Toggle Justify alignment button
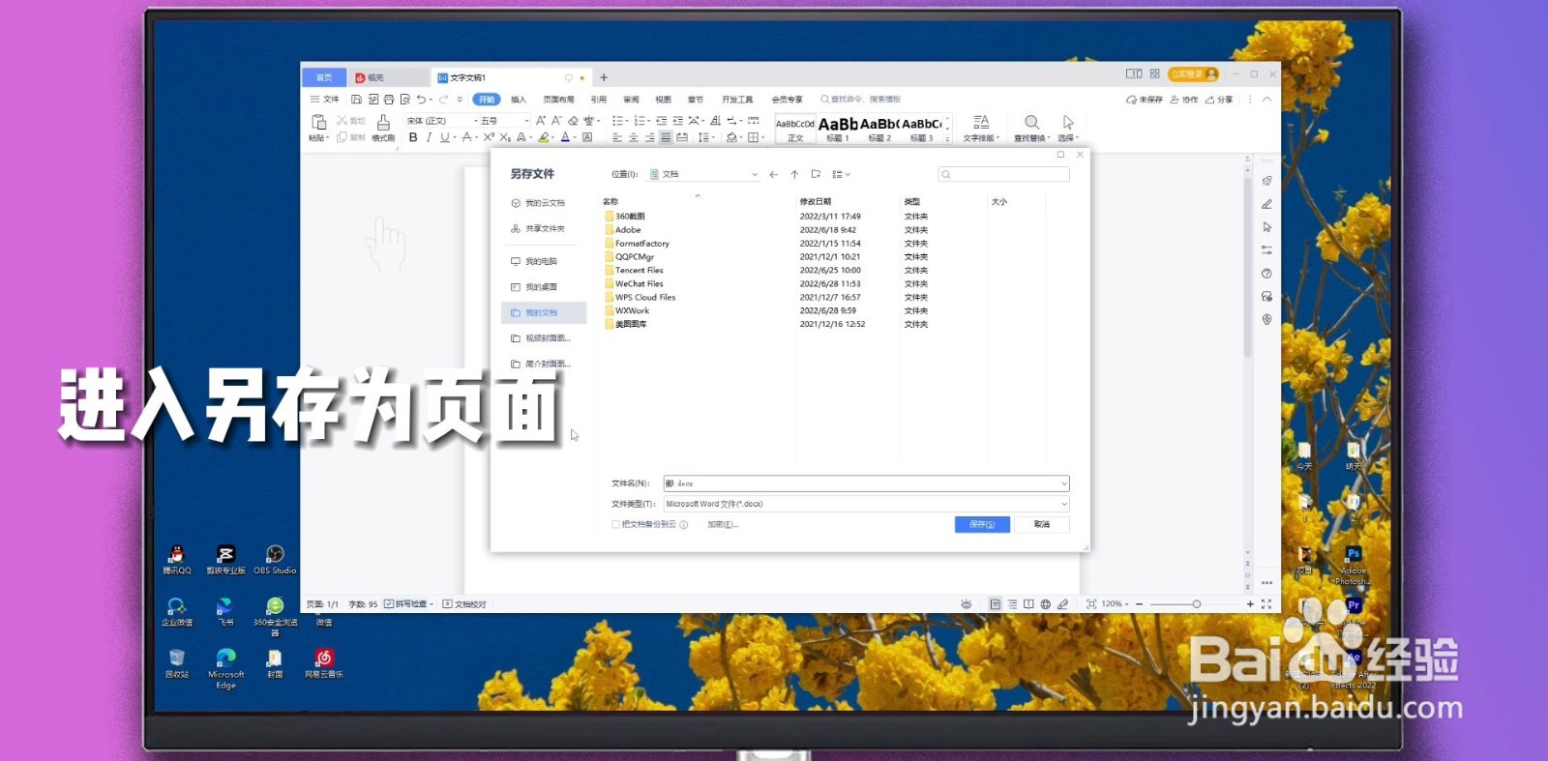Viewport: 1548px width, 761px height. 666,137
